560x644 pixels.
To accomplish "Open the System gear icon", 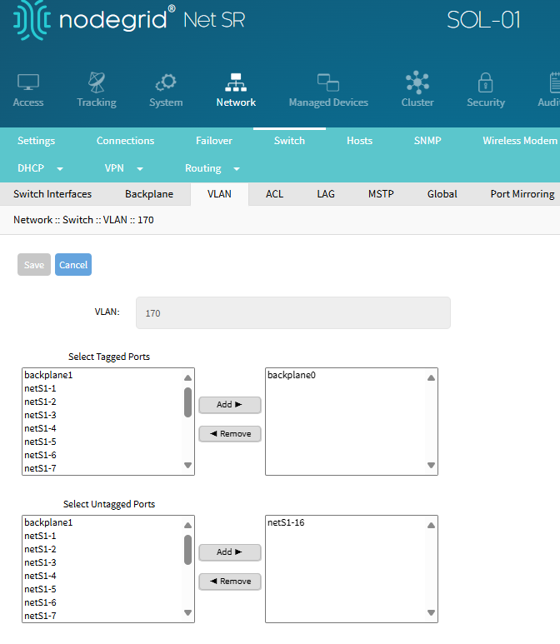I will (166, 82).
